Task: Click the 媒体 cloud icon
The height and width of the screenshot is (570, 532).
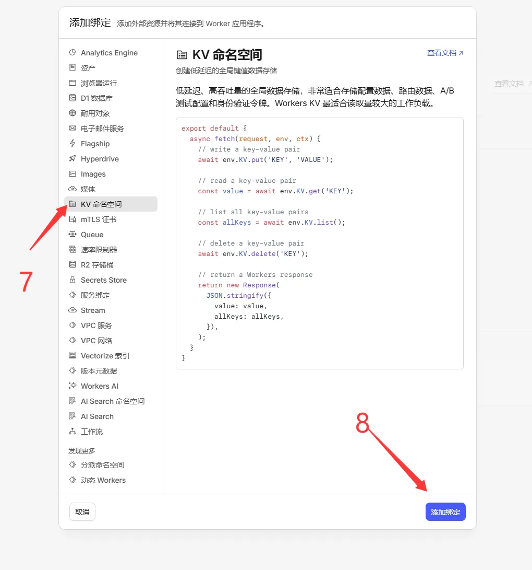Action: (x=72, y=189)
